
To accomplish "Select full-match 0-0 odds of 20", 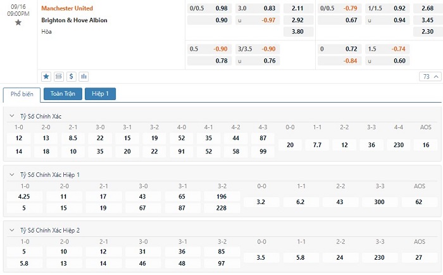I will (x=290, y=145).
